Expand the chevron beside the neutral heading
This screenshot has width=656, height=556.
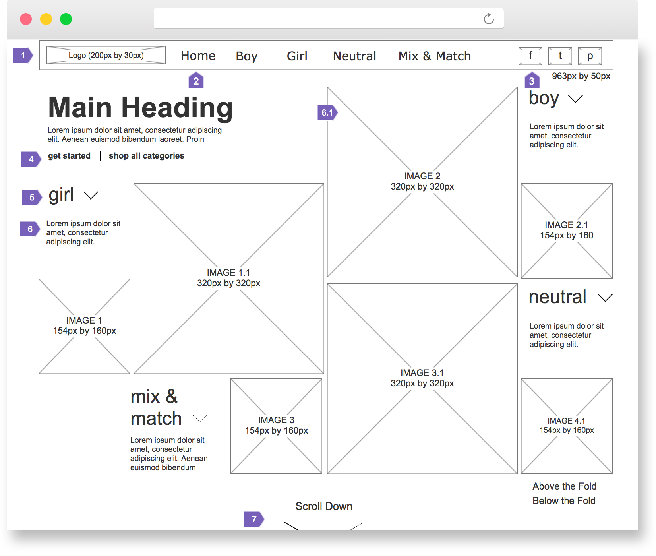tap(605, 298)
